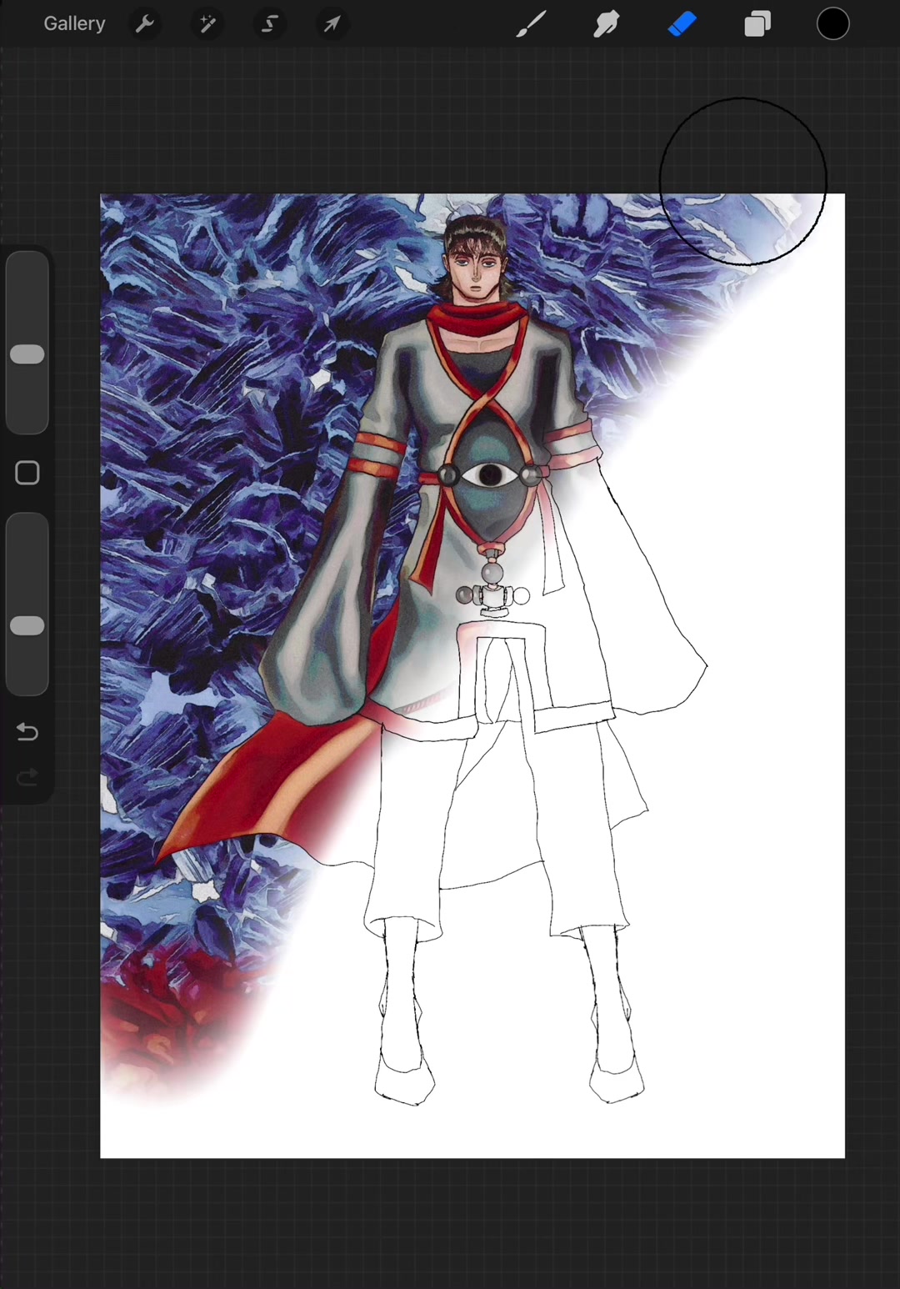Screen dimensions: 900x1289
Task: Tap the square modify button in sidebar
Action: click(x=27, y=473)
